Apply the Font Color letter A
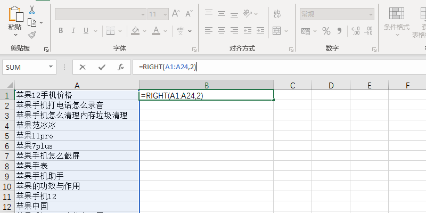426x213 pixels. (x=156, y=31)
